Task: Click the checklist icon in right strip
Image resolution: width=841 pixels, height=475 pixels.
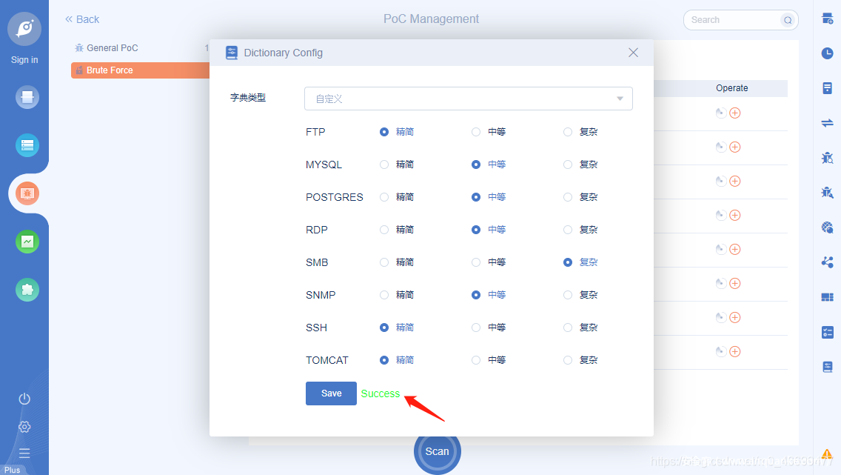Action: [x=828, y=332]
